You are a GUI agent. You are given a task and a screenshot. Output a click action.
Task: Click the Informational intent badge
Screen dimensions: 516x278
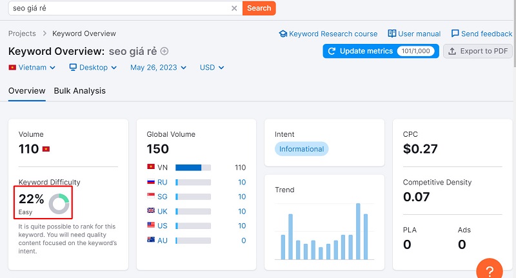(301, 149)
